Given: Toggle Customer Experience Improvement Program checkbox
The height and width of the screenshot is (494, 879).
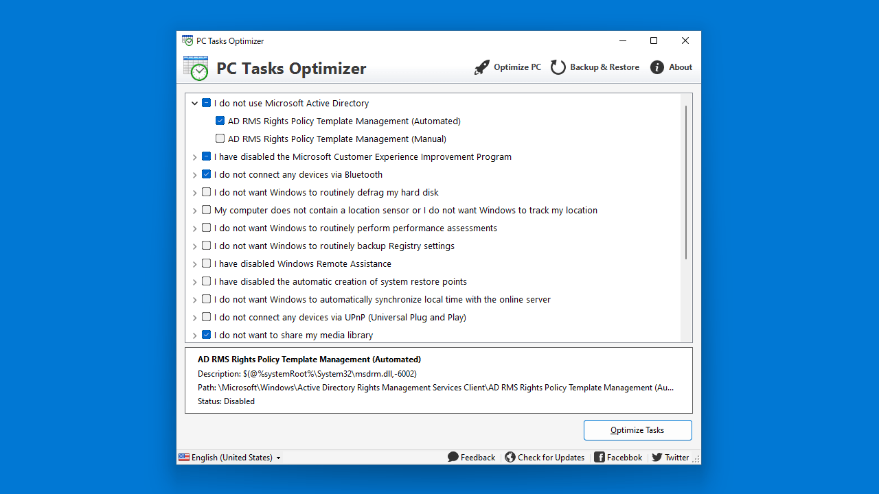Looking at the screenshot, I should click(206, 156).
